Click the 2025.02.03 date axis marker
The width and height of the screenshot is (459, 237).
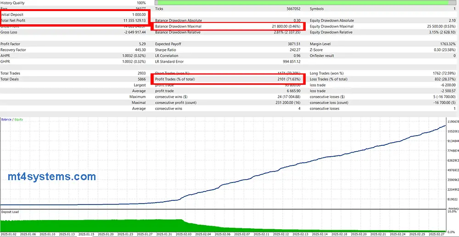183,234
